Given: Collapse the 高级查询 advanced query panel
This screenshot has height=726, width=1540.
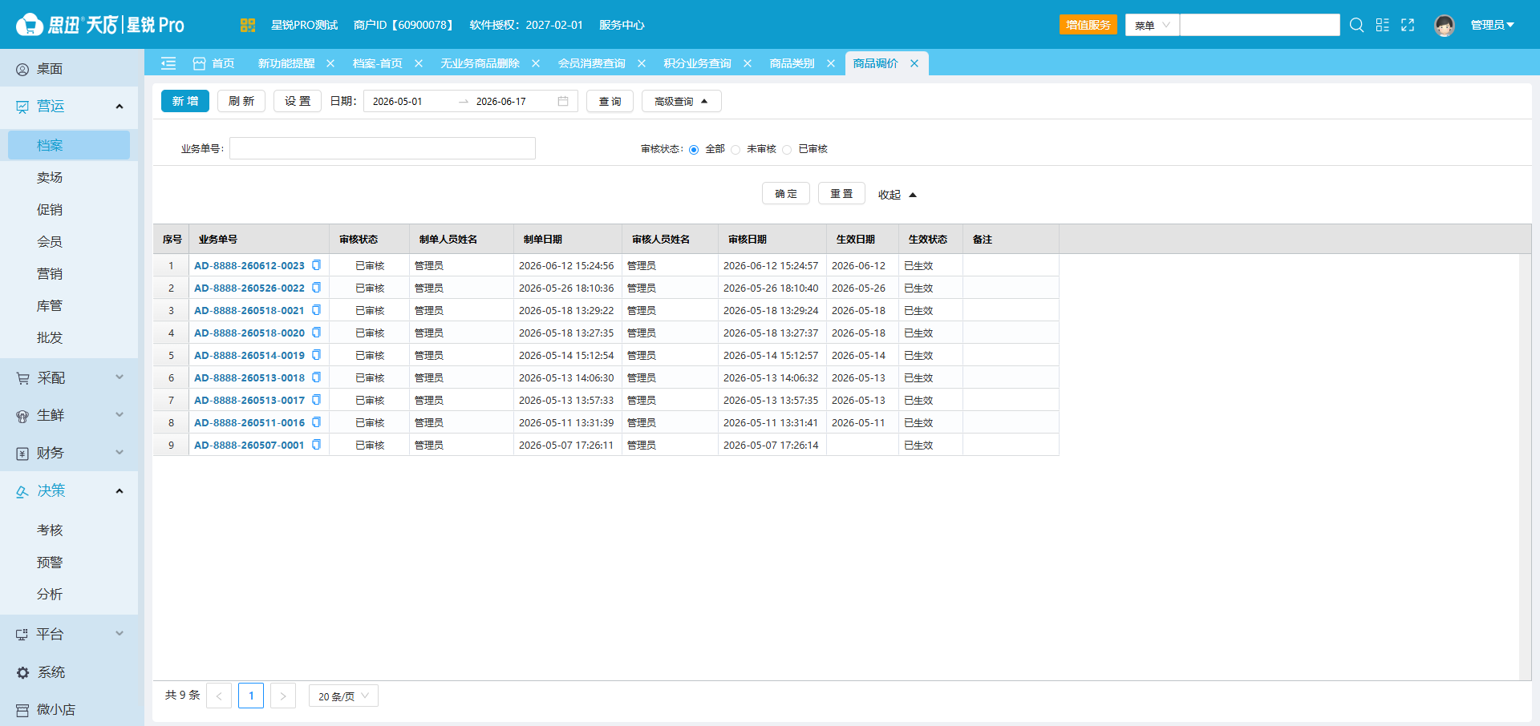Looking at the screenshot, I should pos(682,101).
